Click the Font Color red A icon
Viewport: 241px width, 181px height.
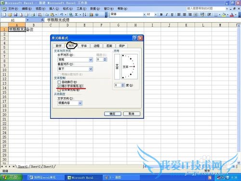pos(232,14)
